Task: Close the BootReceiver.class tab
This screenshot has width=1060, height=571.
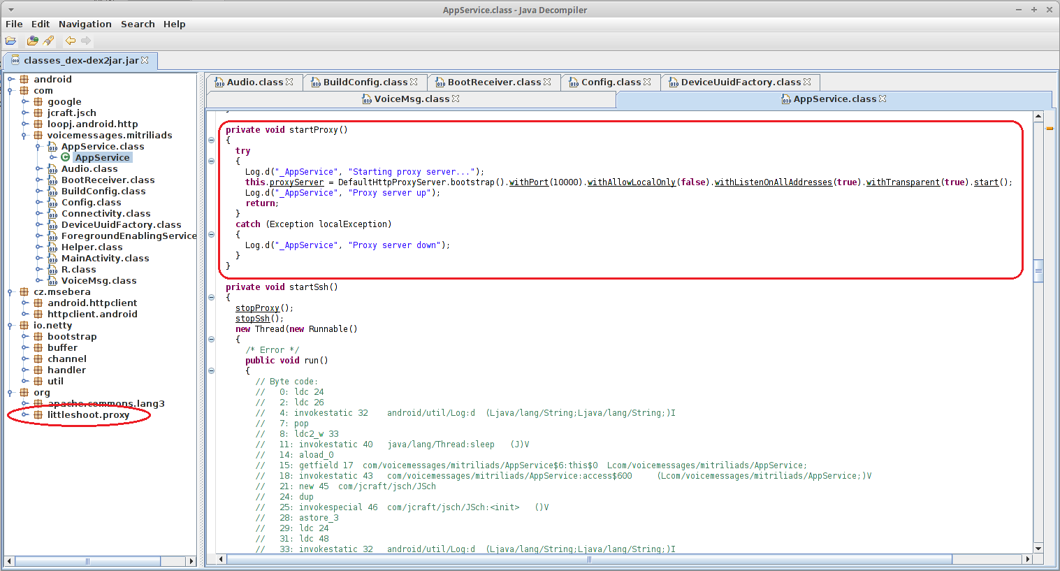Action: [x=547, y=82]
